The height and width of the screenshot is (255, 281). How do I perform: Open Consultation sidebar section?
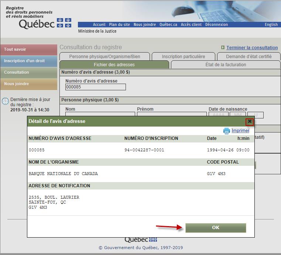(29, 73)
